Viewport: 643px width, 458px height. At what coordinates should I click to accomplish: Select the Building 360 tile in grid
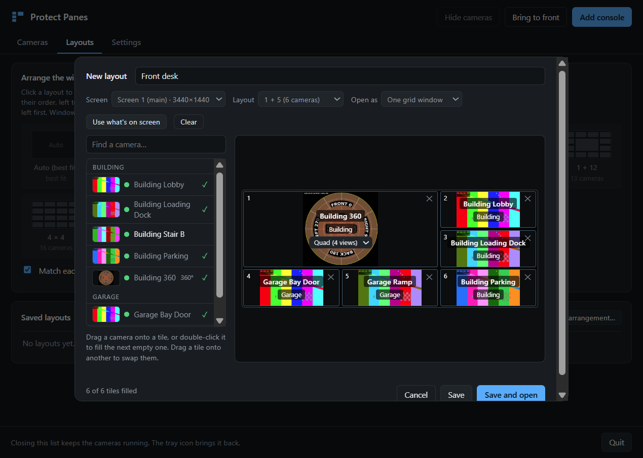click(341, 229)
